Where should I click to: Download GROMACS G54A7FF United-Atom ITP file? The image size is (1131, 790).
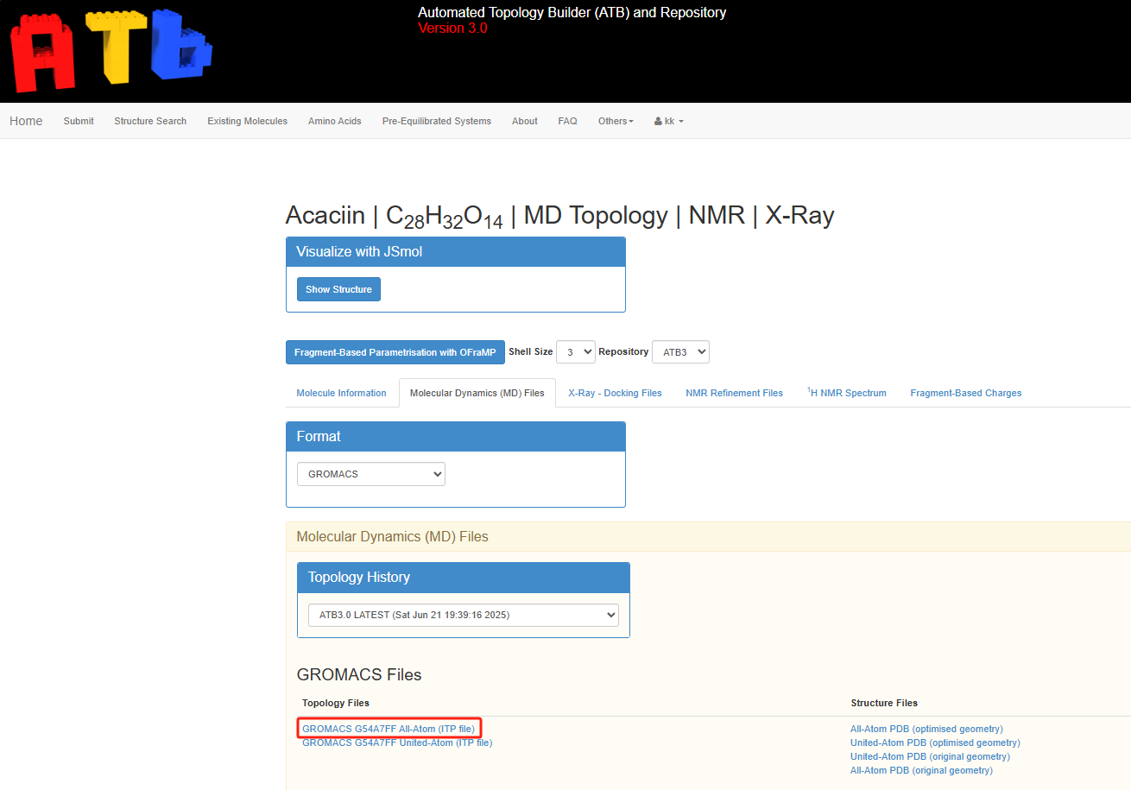coord(396,743)
